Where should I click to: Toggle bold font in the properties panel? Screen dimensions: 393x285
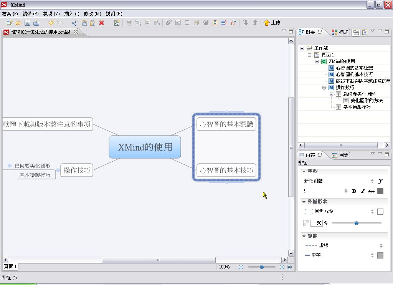pos(354,191)
